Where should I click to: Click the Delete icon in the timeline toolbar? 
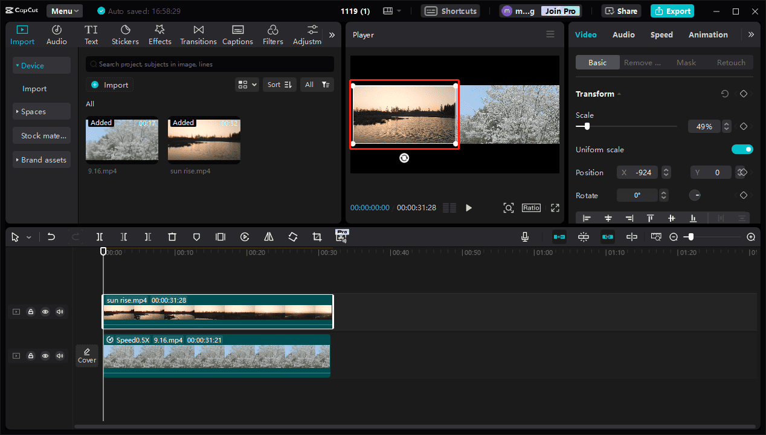(172, 237)
